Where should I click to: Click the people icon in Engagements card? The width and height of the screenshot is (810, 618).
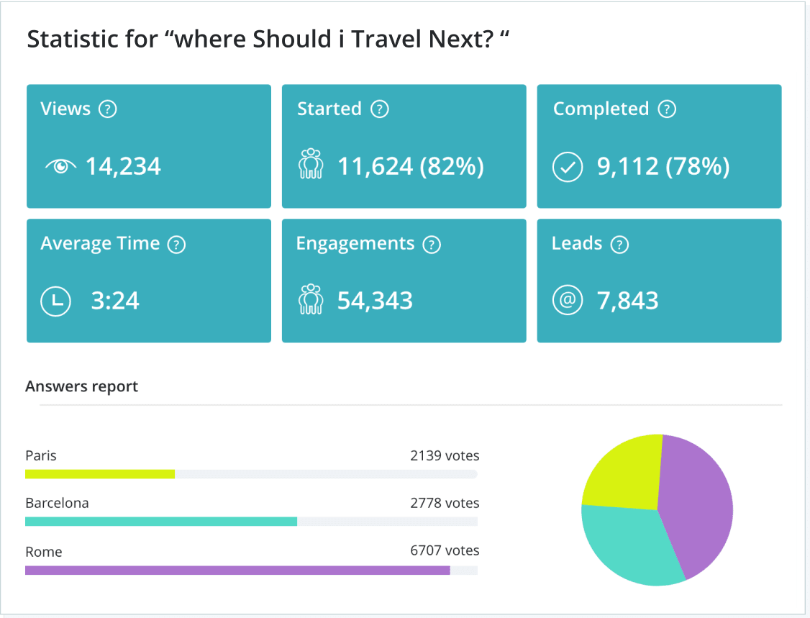(x=311, y=299)
